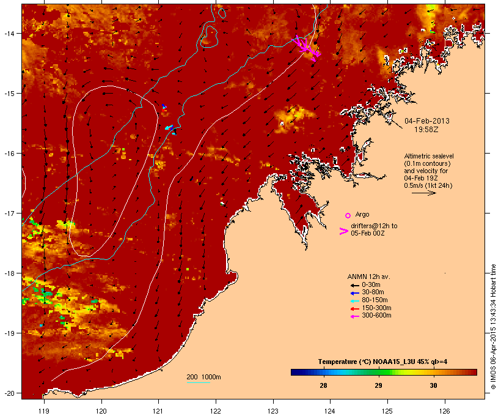Click the Altimetric sealevel label
Viewport: 501px width, 416px height.
(429, 156)
